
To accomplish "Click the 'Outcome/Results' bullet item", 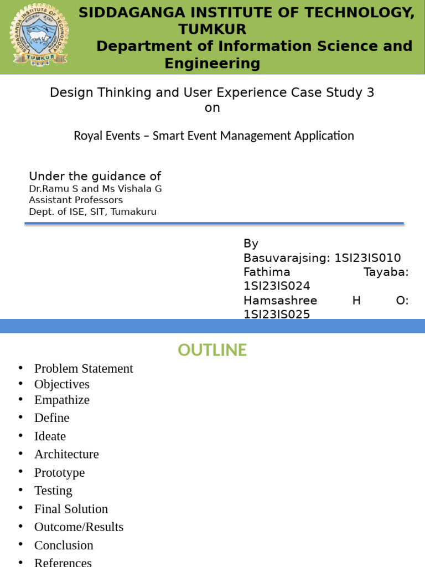I will click(x=79, y=527).
